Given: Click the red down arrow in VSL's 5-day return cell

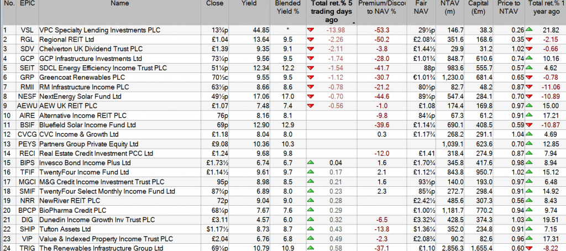Looking at the screenshot, I should pyautogui.click(x=311, y=29).
